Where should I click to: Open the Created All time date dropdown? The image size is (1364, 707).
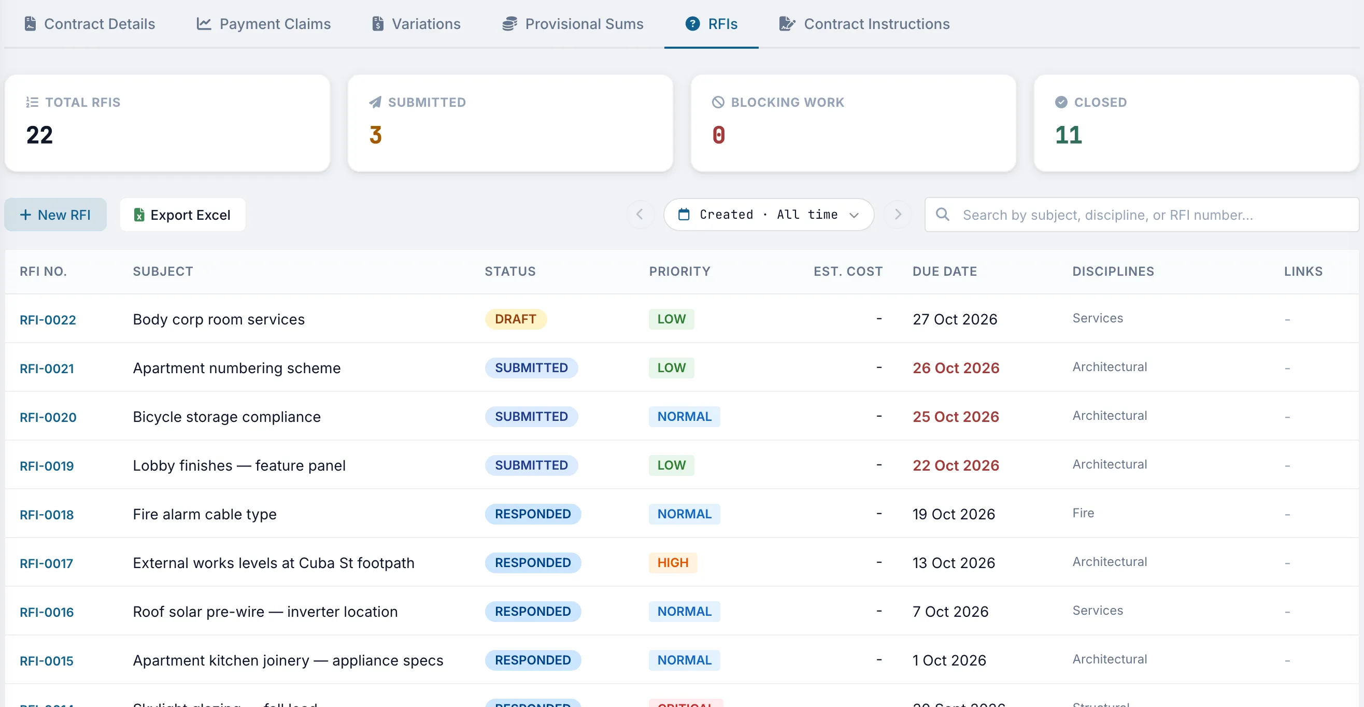(x=769, y=214)
